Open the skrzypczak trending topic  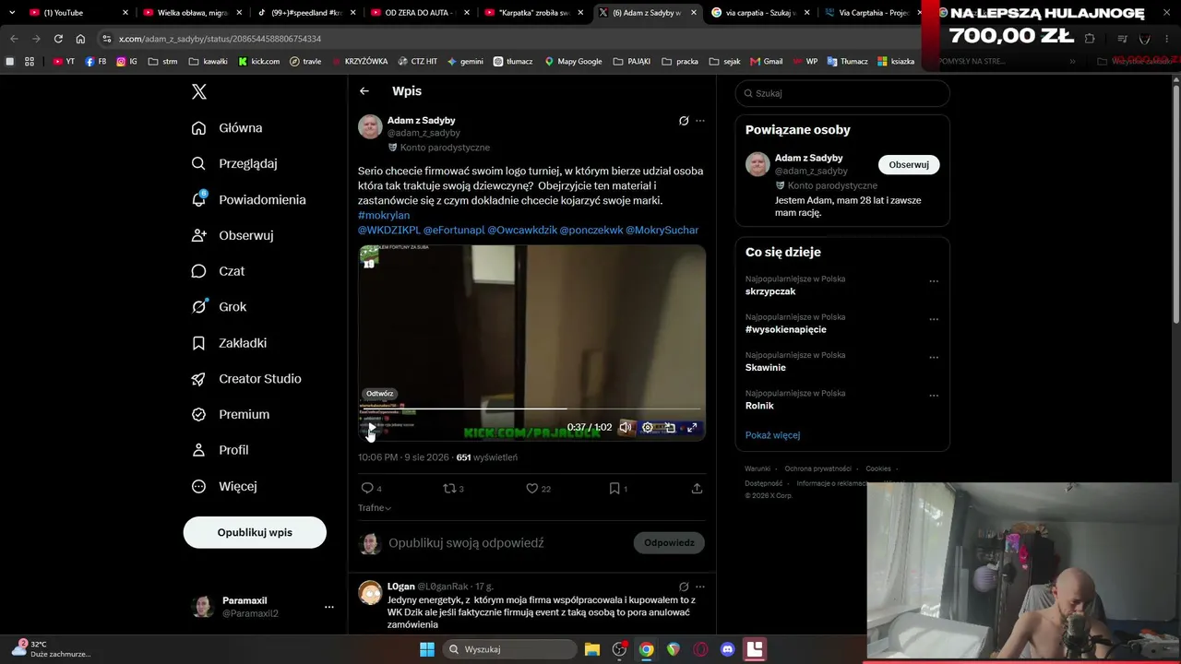point(770,291)
